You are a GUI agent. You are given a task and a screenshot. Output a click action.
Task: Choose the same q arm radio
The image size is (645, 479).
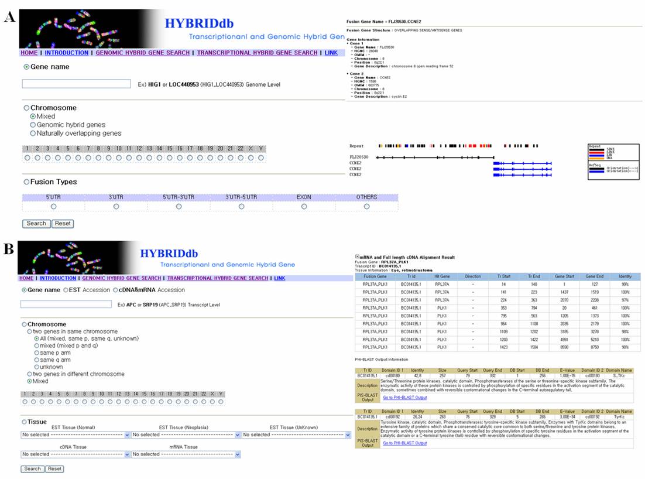(37, 360)
